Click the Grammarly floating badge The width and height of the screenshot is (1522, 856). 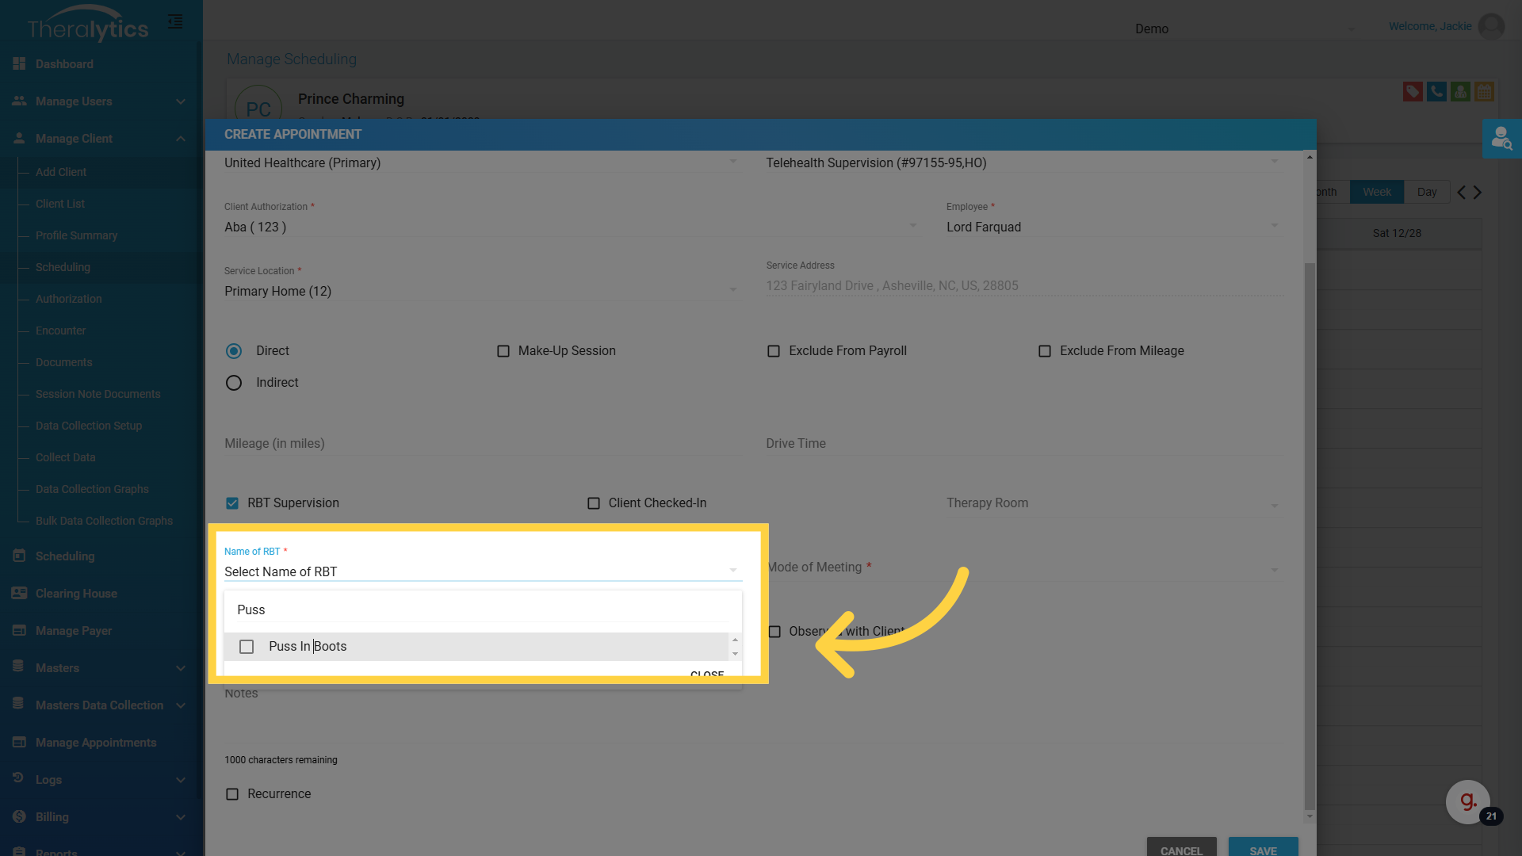click(1467, 801)
